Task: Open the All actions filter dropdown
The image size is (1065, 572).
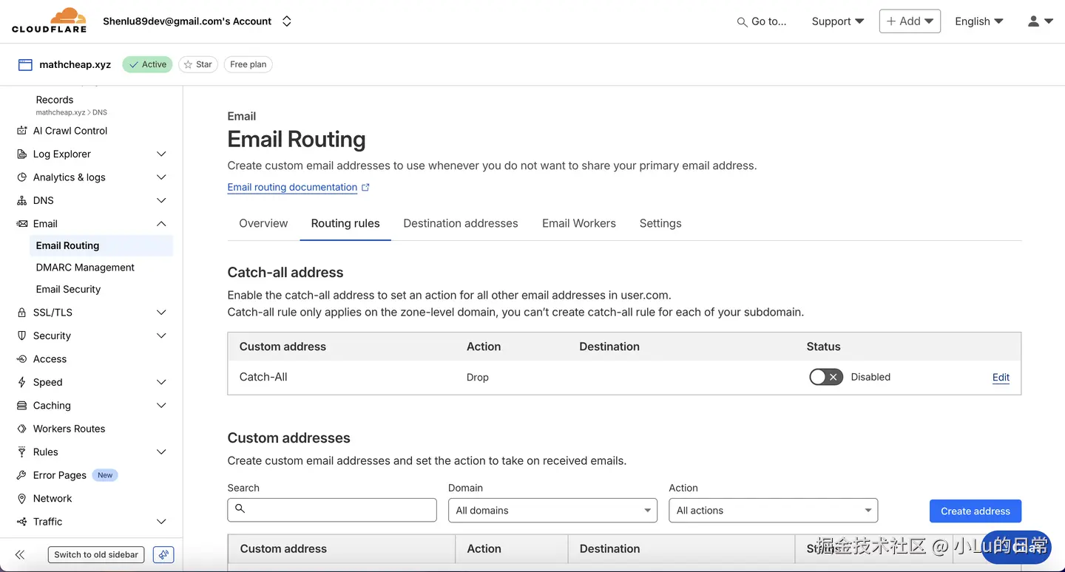Action: (x=773, y=511)
